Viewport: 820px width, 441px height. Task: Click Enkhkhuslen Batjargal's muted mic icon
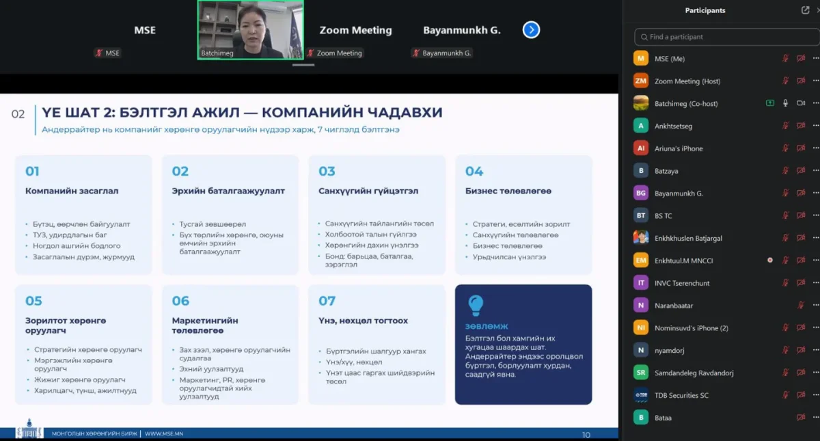[785, 238]
